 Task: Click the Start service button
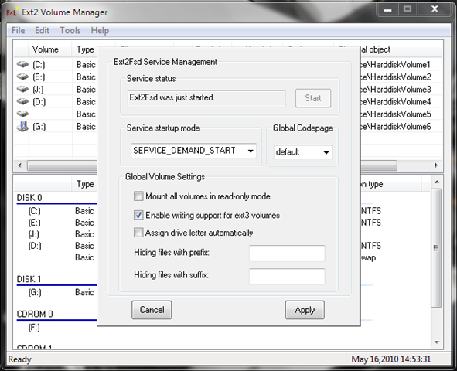click(313, 98)
